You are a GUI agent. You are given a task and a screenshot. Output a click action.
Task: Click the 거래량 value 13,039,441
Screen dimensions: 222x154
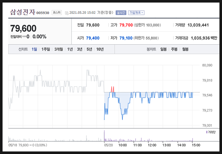click(x=198, y=25)
